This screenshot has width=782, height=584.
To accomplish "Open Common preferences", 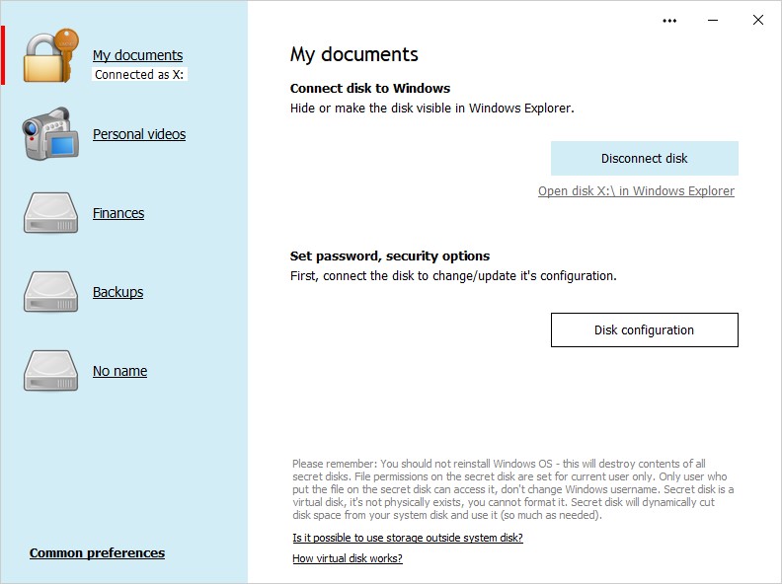I will [x=97, y=552].
